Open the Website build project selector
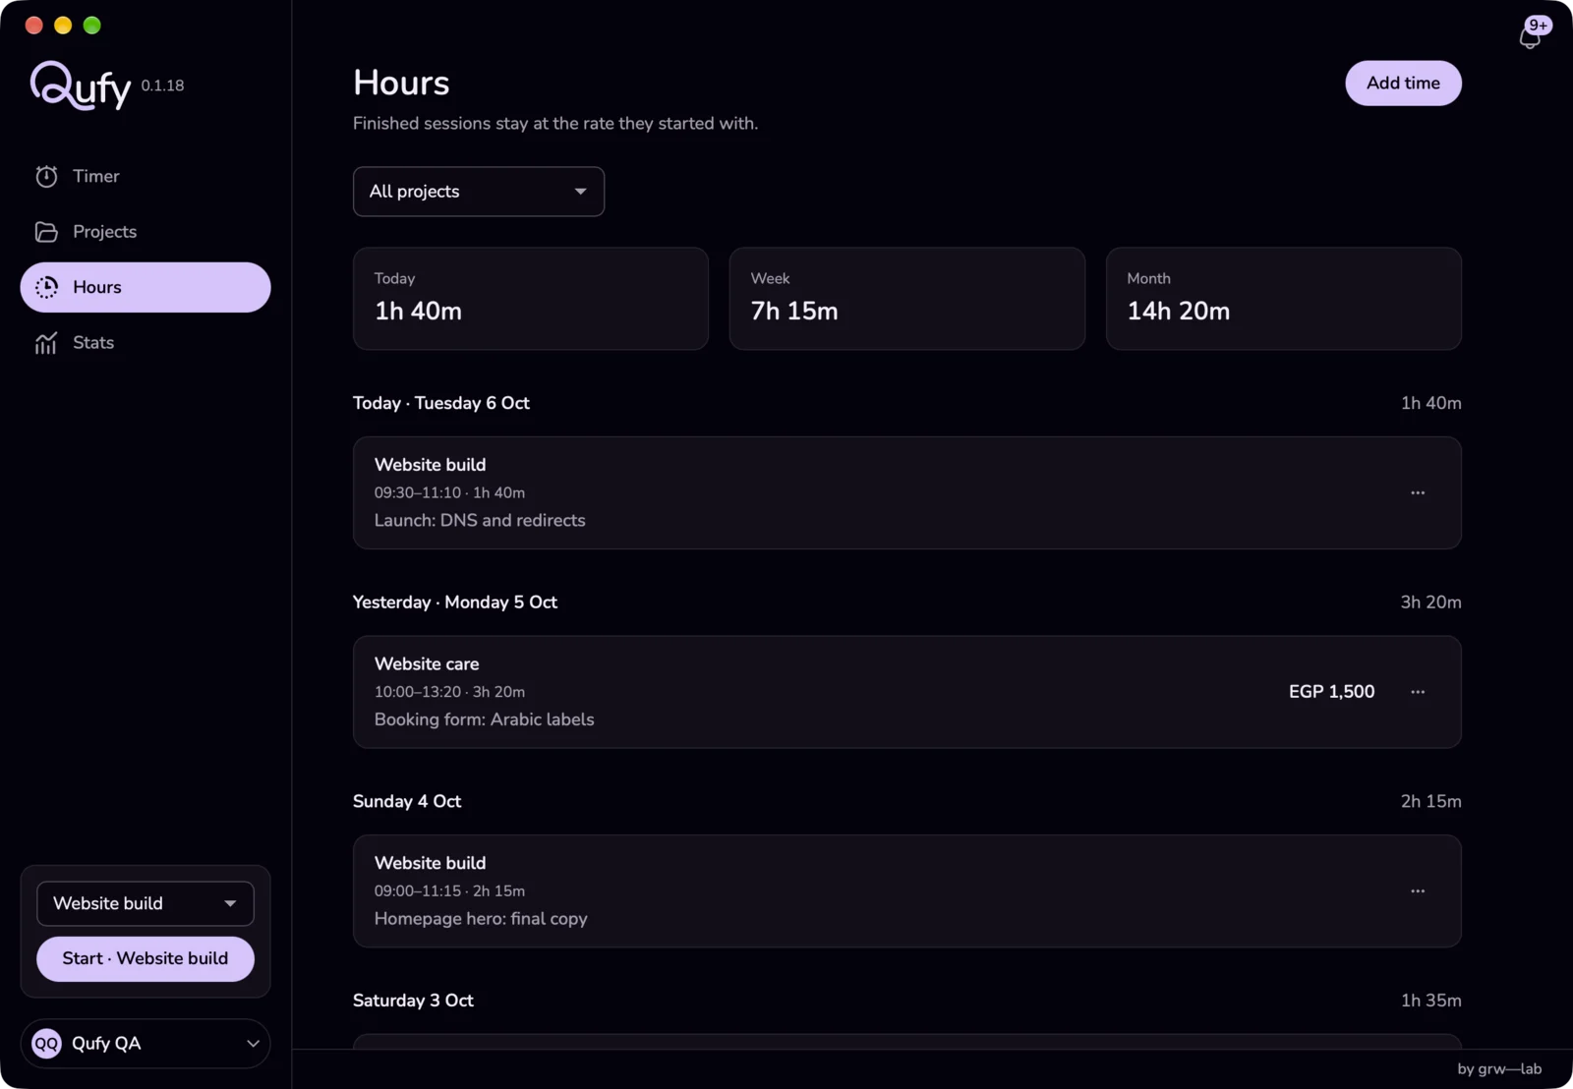This screenshot has height=1089, width=1573. [146, 903]
